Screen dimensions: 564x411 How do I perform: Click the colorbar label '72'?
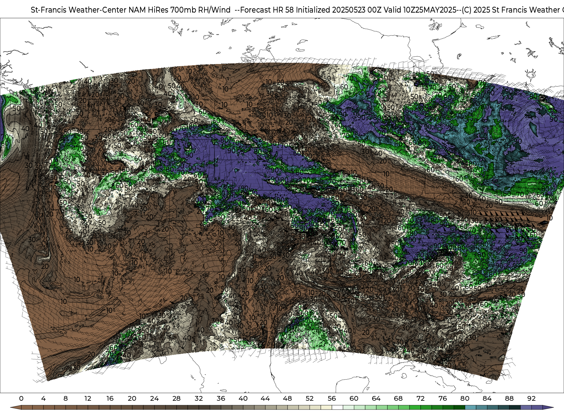[x=420, y=398]
